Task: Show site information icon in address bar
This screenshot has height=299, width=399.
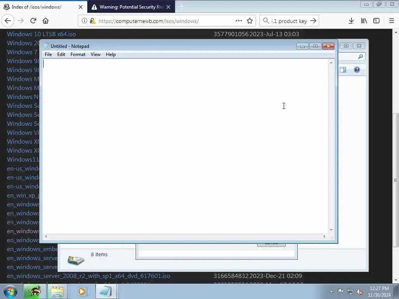Action: point(85,21)
